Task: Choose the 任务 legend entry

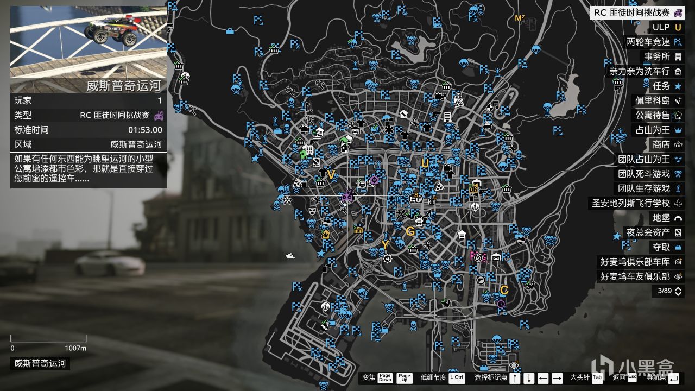Action: tap(667, 86)
